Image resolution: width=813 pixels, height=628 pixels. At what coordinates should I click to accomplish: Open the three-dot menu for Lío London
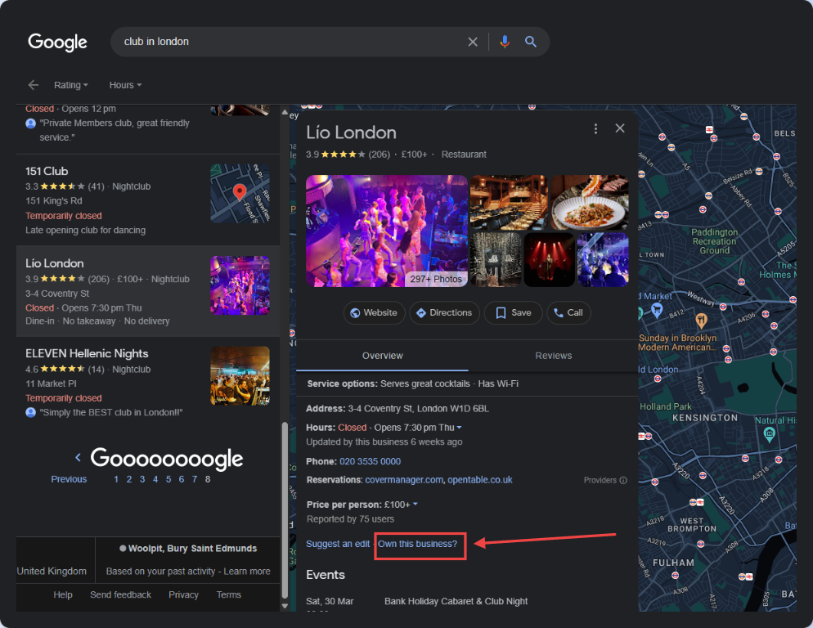point(595,128)
